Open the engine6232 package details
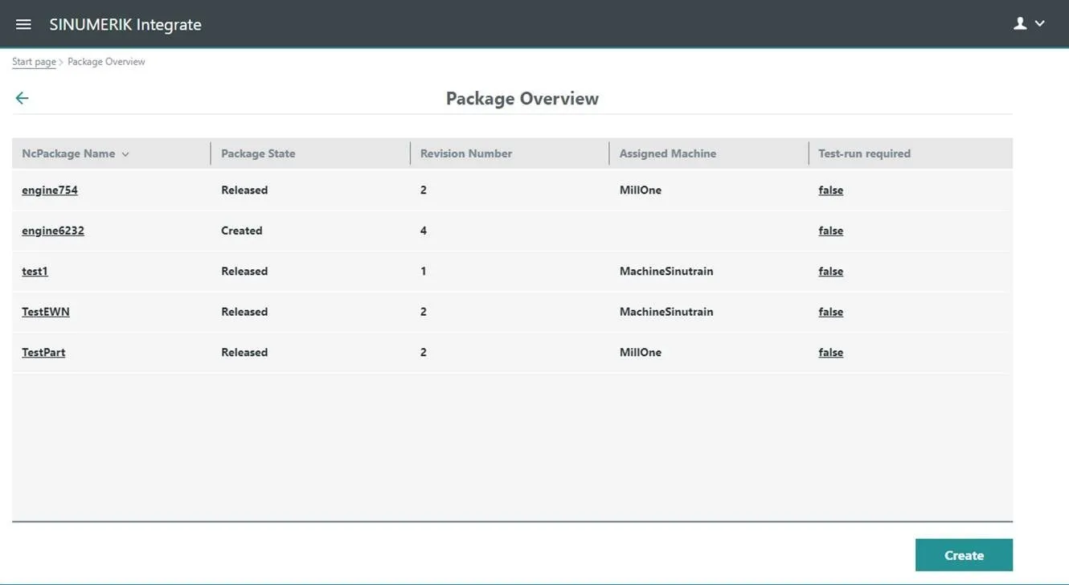 (53, 230)
